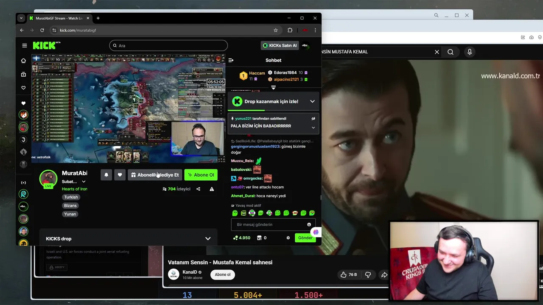Hide the pinned message with eye icon
This screenshot has width=543, height=305.
pyautogui.click(x=313, y=119)
